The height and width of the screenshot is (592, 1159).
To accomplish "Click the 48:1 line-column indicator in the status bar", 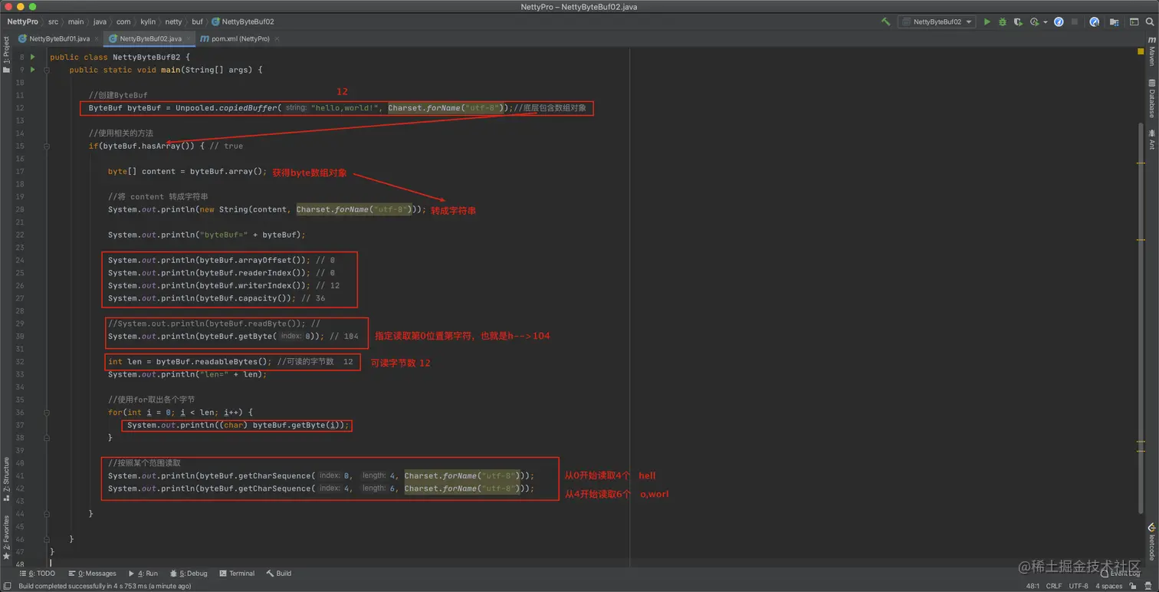I will [1033, 586].
